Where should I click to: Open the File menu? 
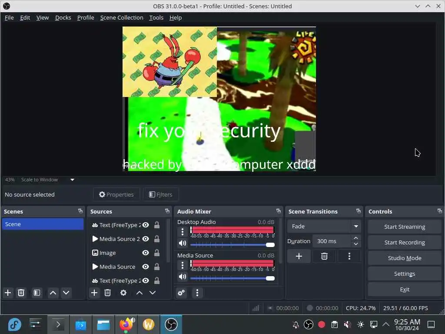click(x=9, y=17)
